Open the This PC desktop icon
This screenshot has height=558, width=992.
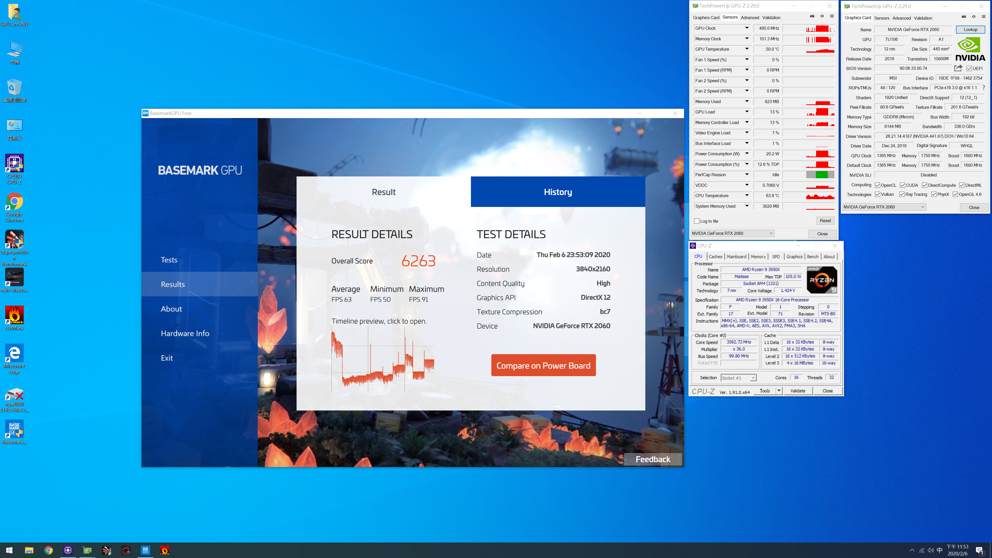tap(14, 53)
